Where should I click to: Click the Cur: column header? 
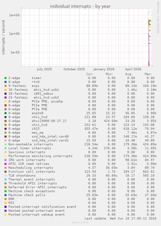point(90,74)
